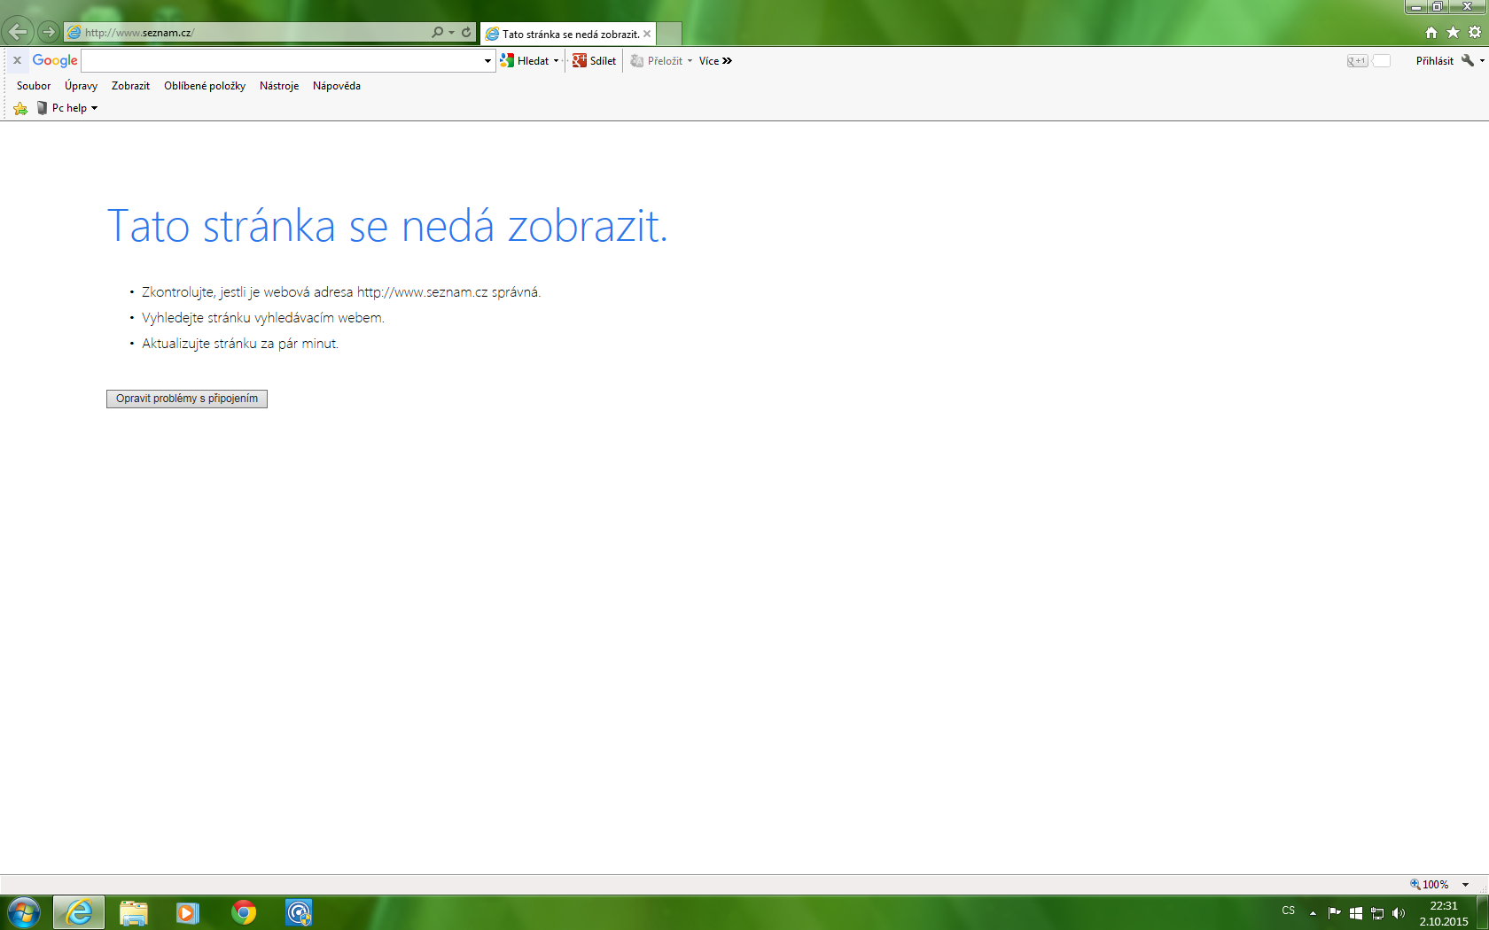Show more Google toolbar buttons via Více
This screenshot has width=1489, height=930.
tap(715, 61)
